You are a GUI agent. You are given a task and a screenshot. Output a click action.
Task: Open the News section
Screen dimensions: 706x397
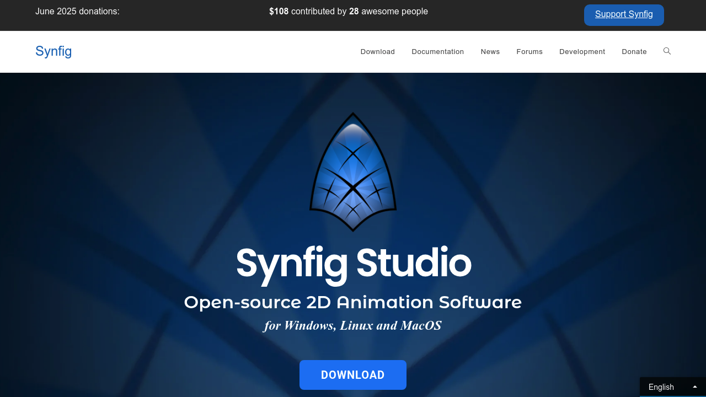point(490,51)
